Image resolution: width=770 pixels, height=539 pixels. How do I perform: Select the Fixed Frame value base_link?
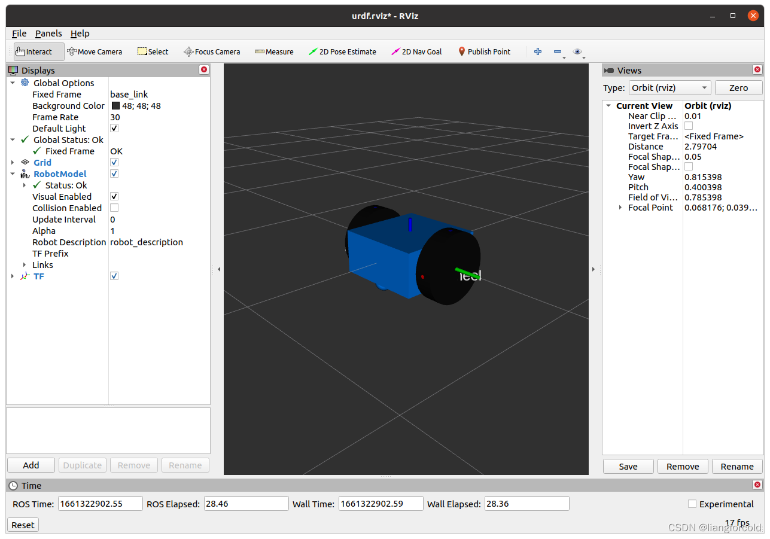pos(129,94)
